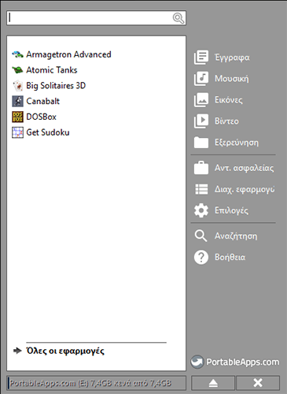Show Όλες οι εφαρμογές (all apps)

65,351
